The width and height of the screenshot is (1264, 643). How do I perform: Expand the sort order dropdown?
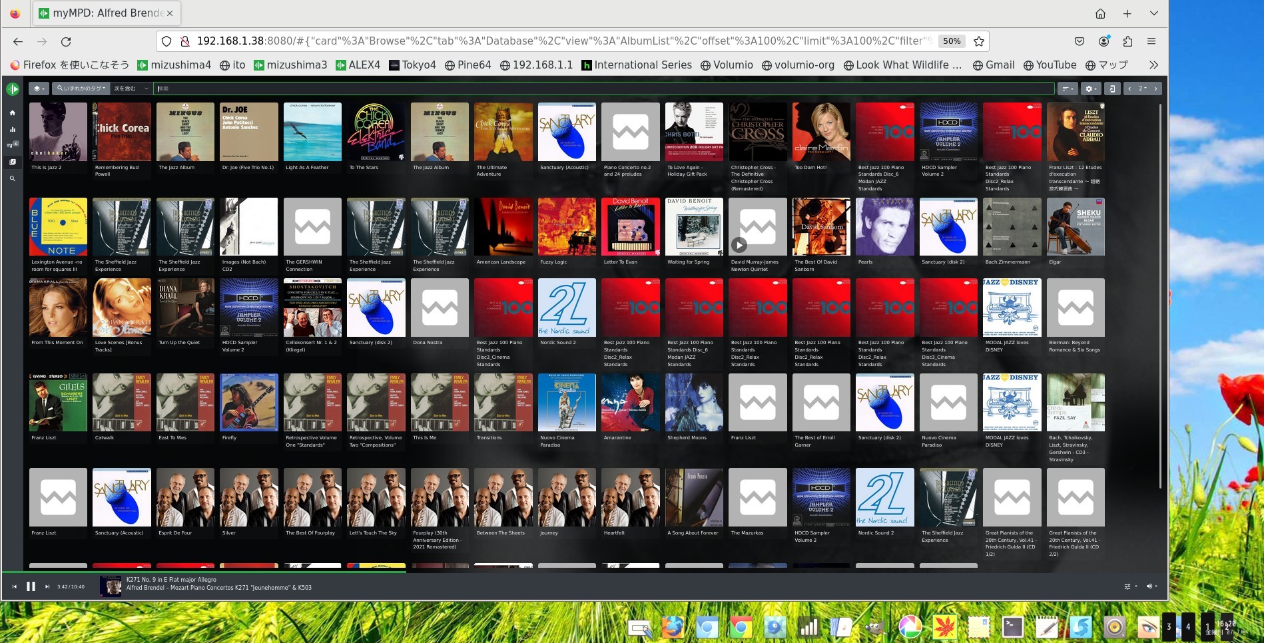coord(1068,89)
